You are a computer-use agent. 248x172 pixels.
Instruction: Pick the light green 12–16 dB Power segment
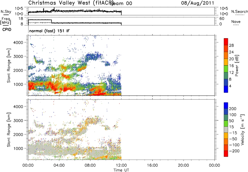pos(226,69)
